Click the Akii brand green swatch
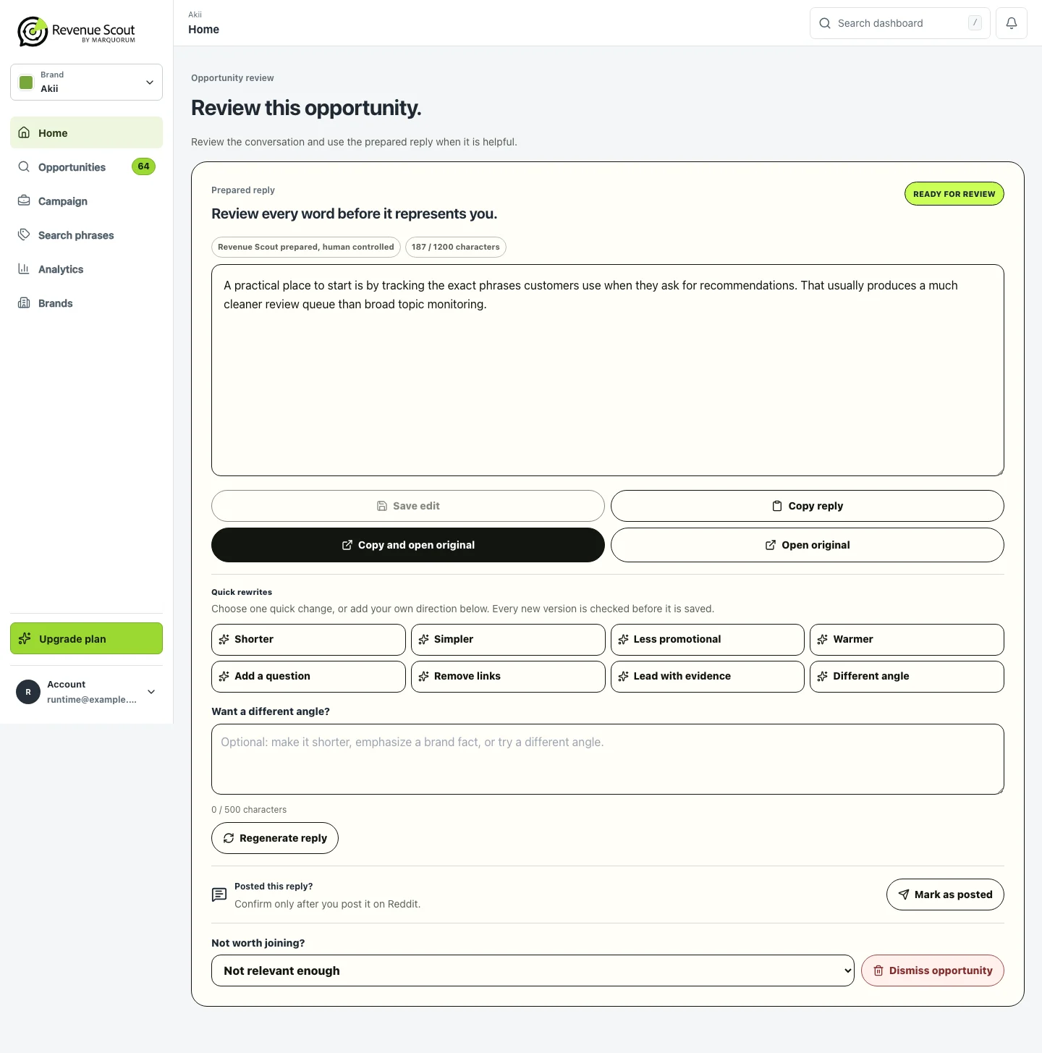This screenshot has height=1053, width=1042. point(26,83)
